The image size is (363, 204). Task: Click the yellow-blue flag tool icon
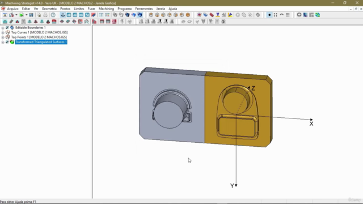pos(230,15)
